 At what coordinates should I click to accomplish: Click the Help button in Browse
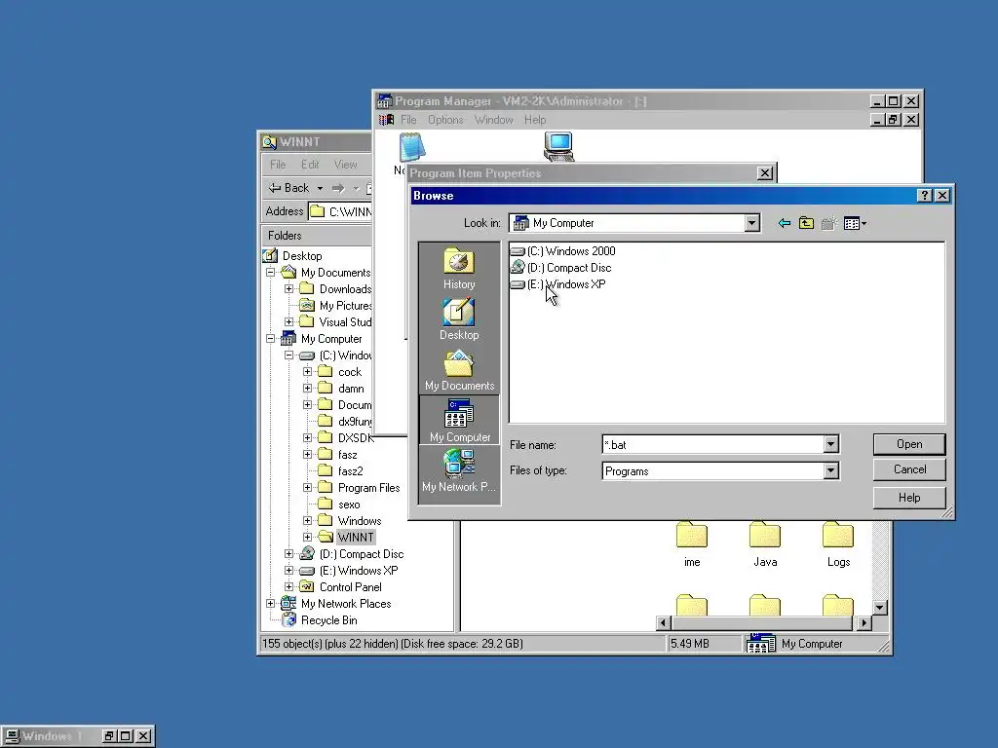pos(909,498)
